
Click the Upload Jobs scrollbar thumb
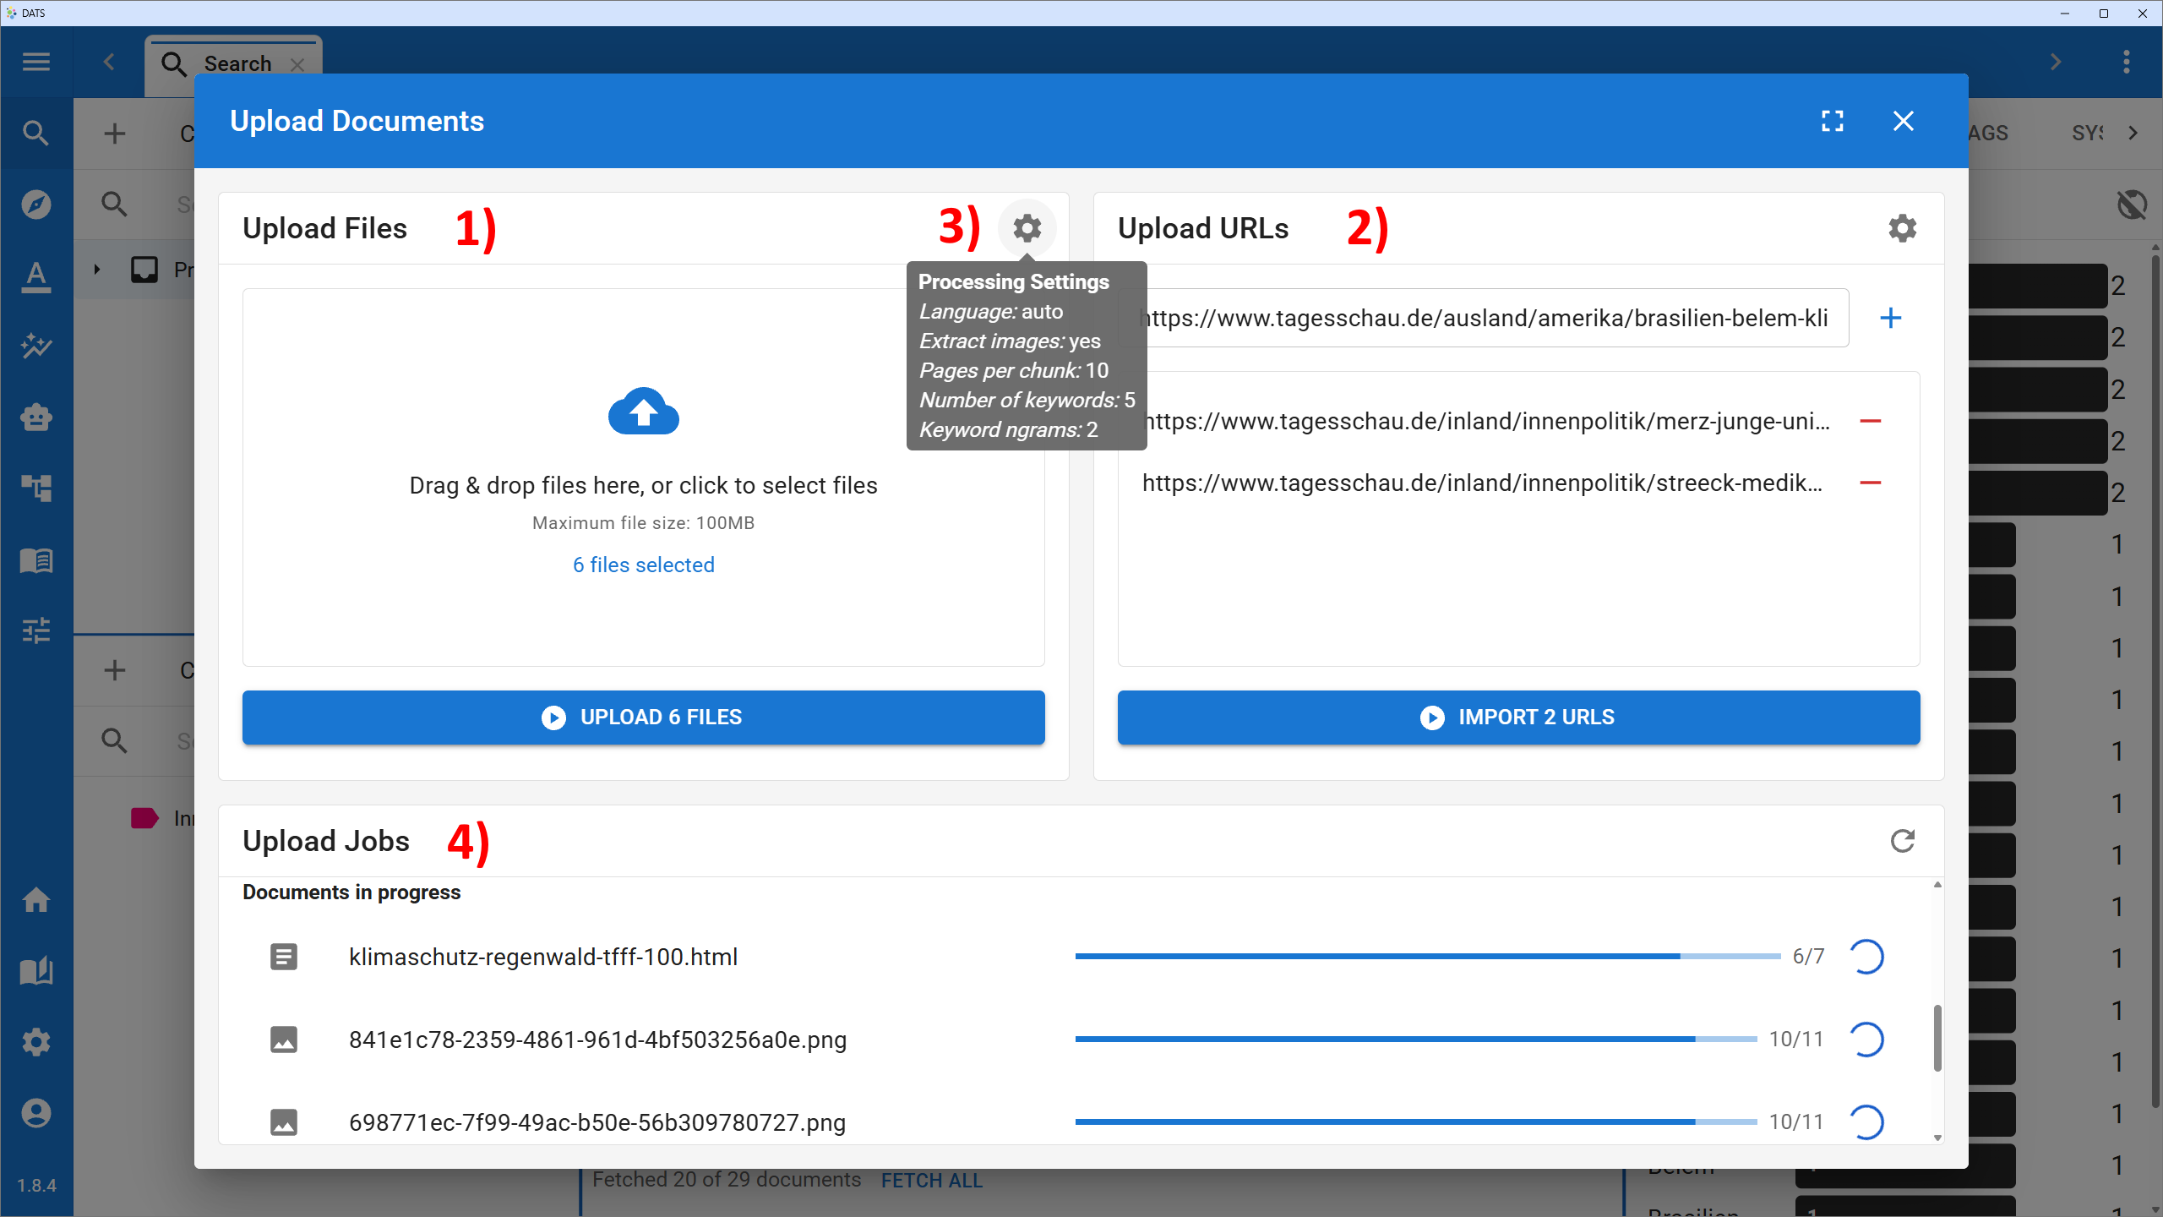(1937, 1038)
